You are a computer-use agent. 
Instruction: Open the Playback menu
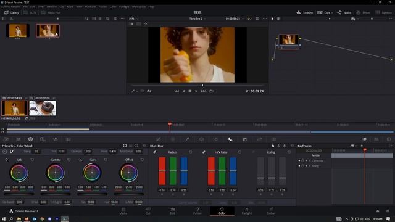[x=90, y=7]
